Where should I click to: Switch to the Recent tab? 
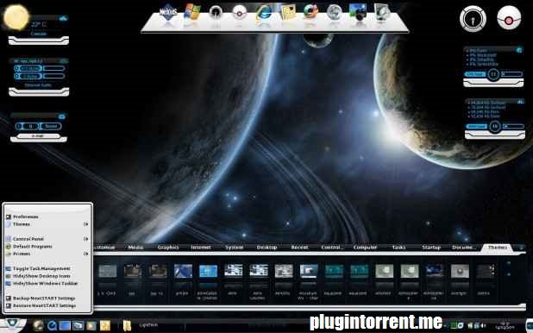tap(299, 248)
